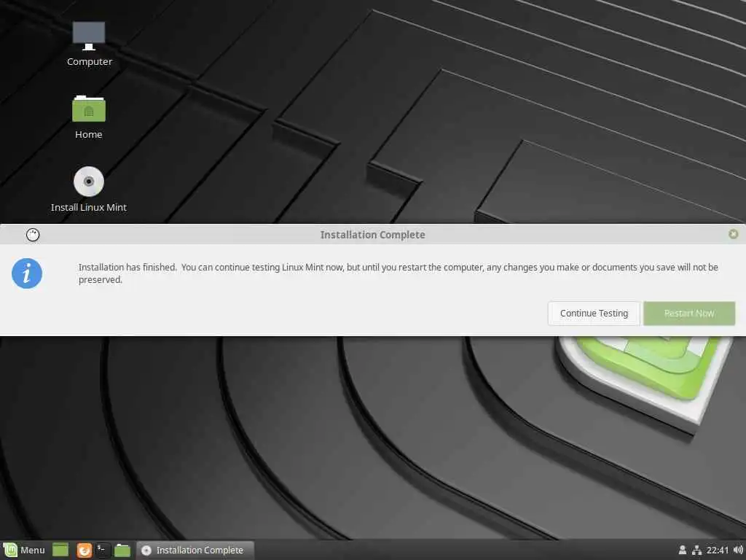Click the Computer icon label

[x=90, y=61]
